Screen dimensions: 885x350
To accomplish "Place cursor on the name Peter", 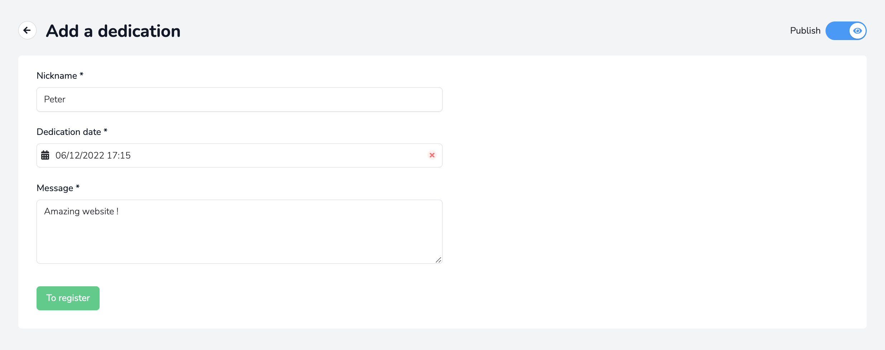I will [54, 99].
